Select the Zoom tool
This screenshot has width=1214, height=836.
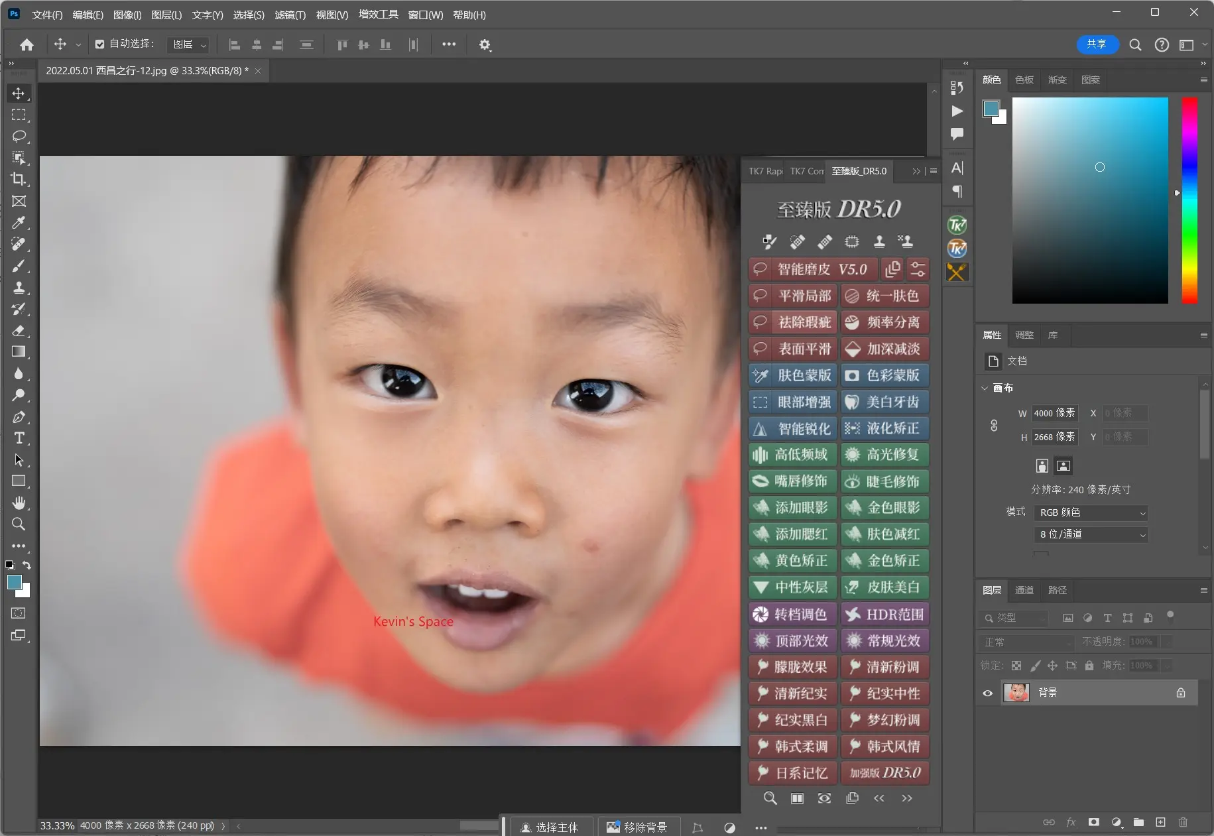(19, 524)
